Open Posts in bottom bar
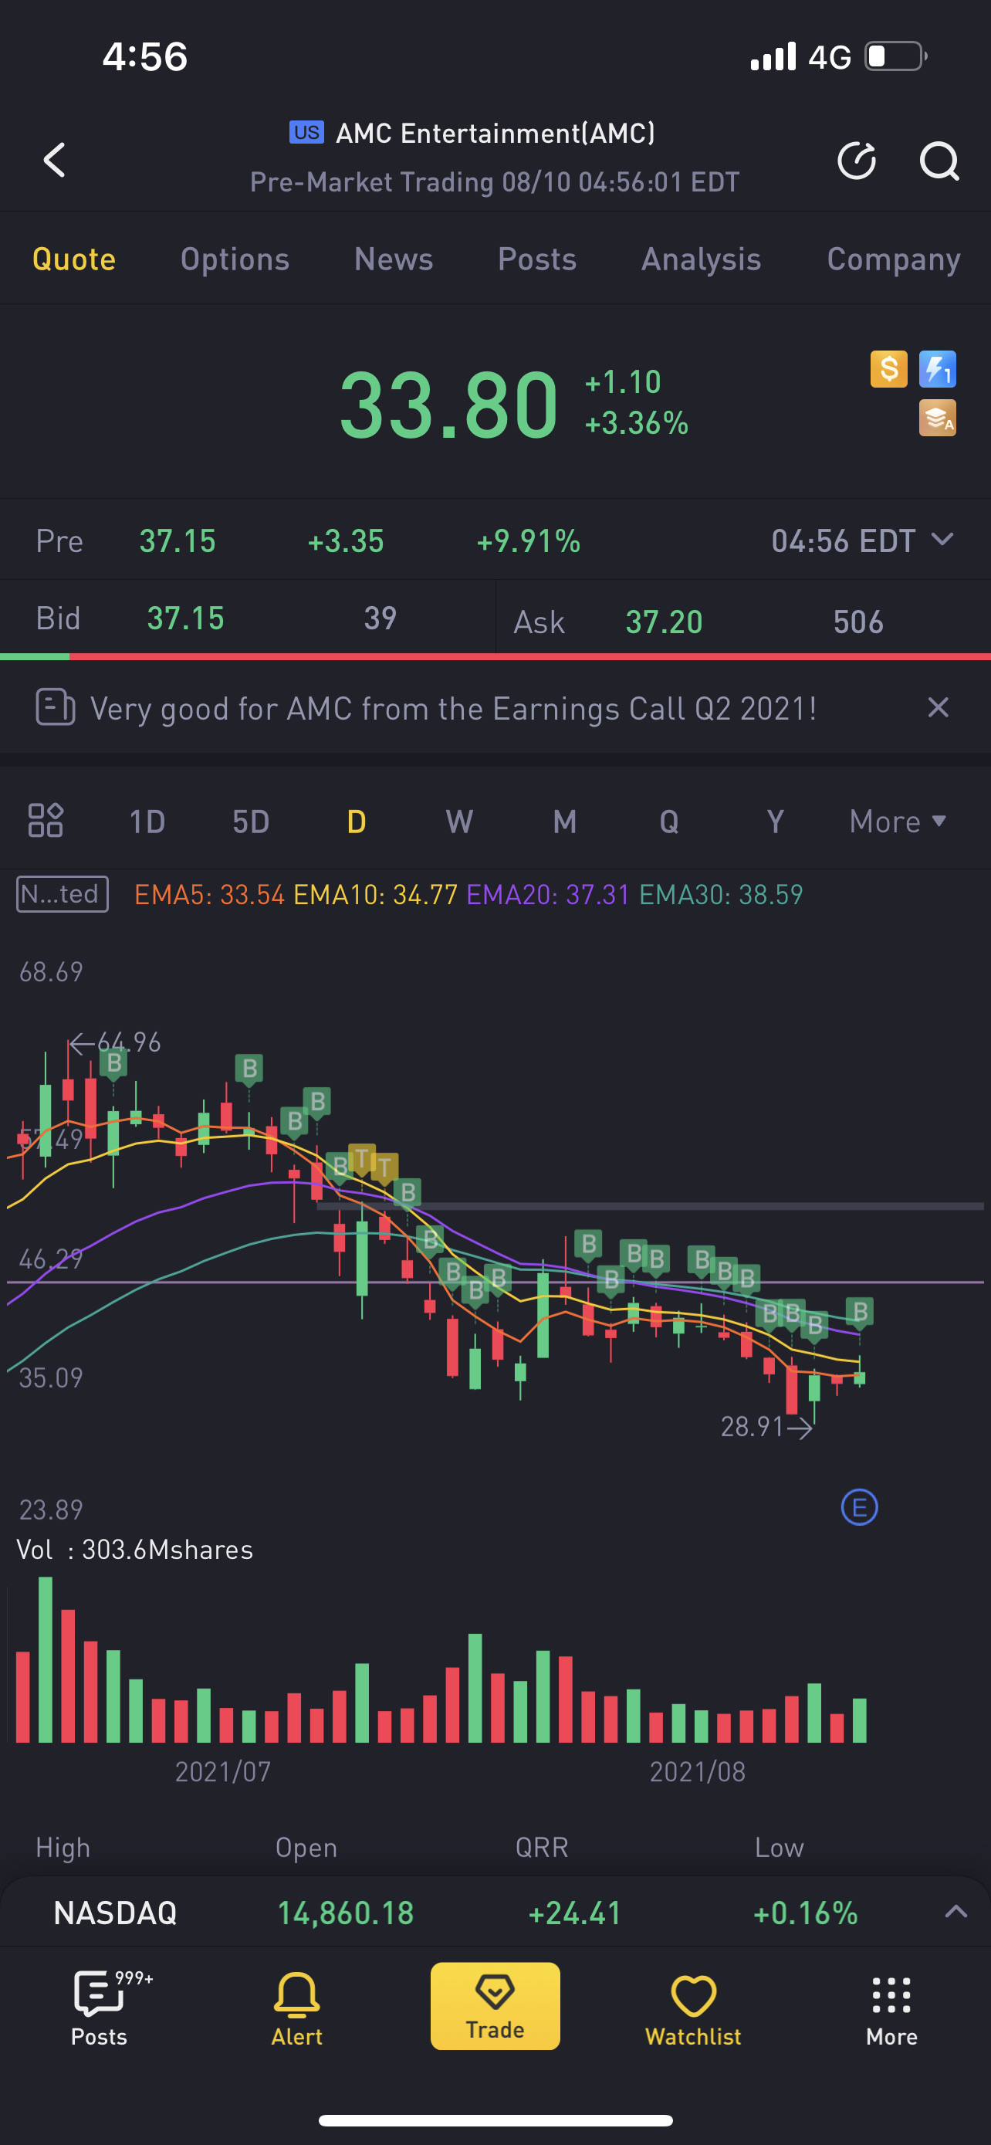The width and height of the screenshot is (991, 2145). pyautogui.click(x=99, y=2008)
